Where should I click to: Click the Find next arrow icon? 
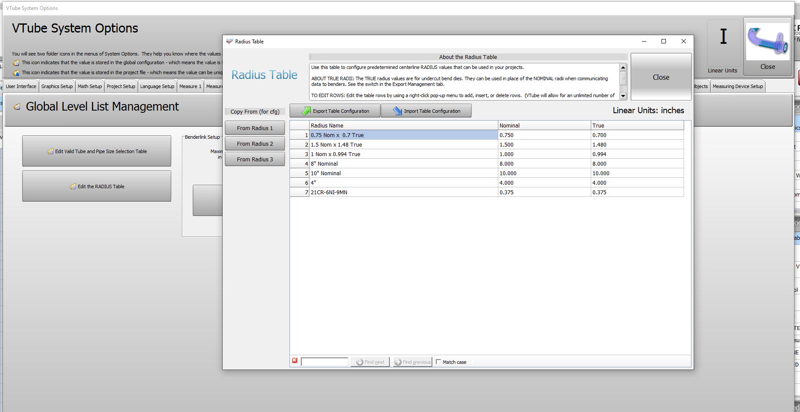tap(360, 362)
